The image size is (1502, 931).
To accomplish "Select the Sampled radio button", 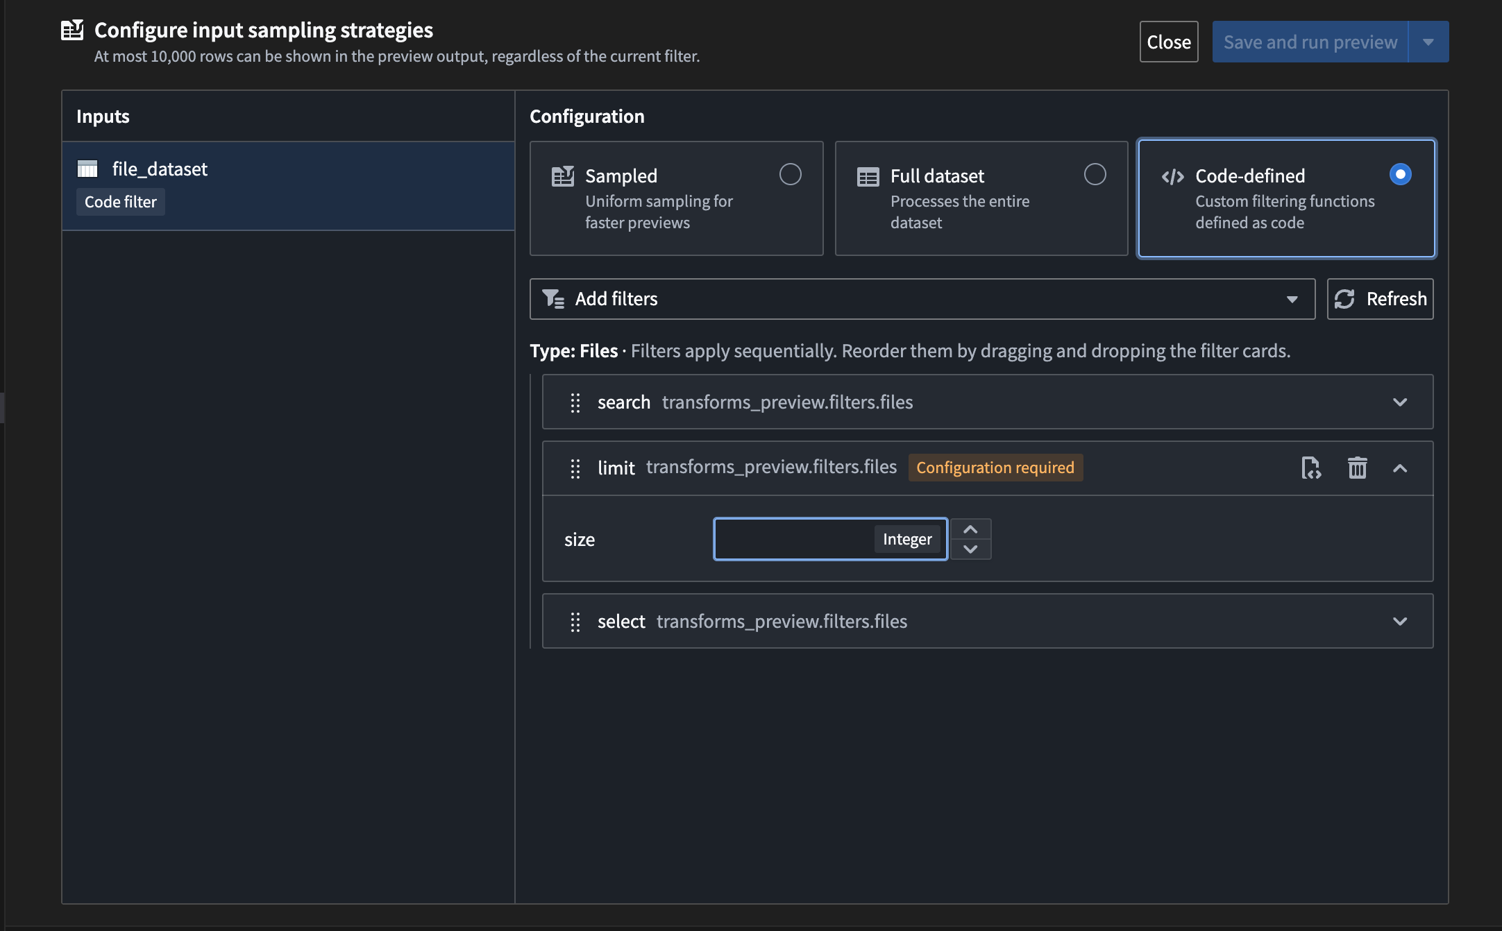I will tap(791, 174).
